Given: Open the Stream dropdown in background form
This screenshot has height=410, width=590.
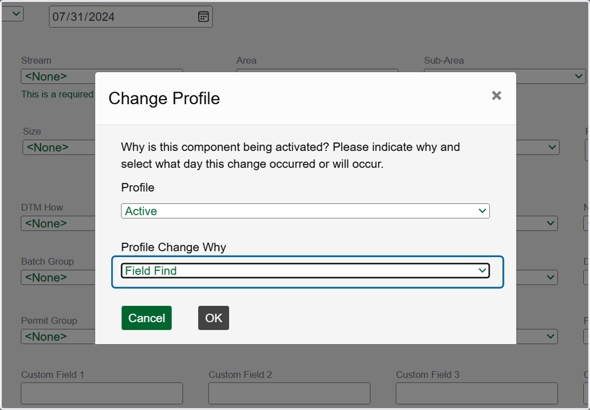Looking at the screenshot, I should pos(58,76).
